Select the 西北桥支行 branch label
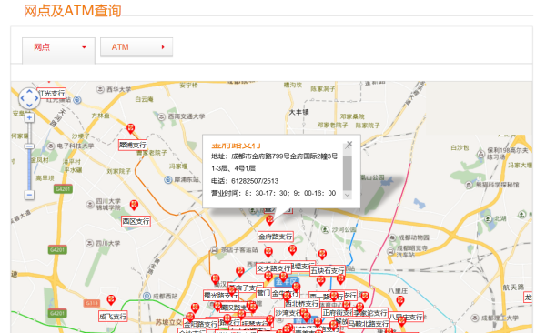The height and width of the screenshot is (333, 546). (302, 303)
